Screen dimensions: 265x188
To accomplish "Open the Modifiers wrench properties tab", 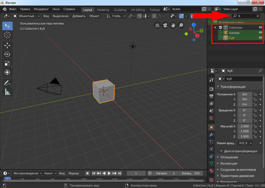I will [x=211, y=135].
